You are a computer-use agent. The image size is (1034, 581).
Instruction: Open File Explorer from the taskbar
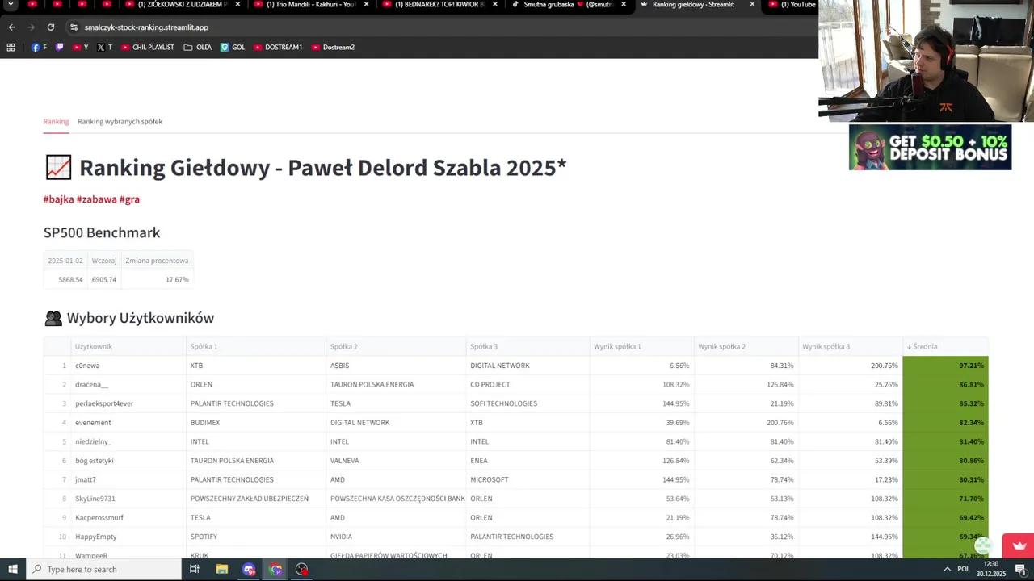tap(222, 570)
